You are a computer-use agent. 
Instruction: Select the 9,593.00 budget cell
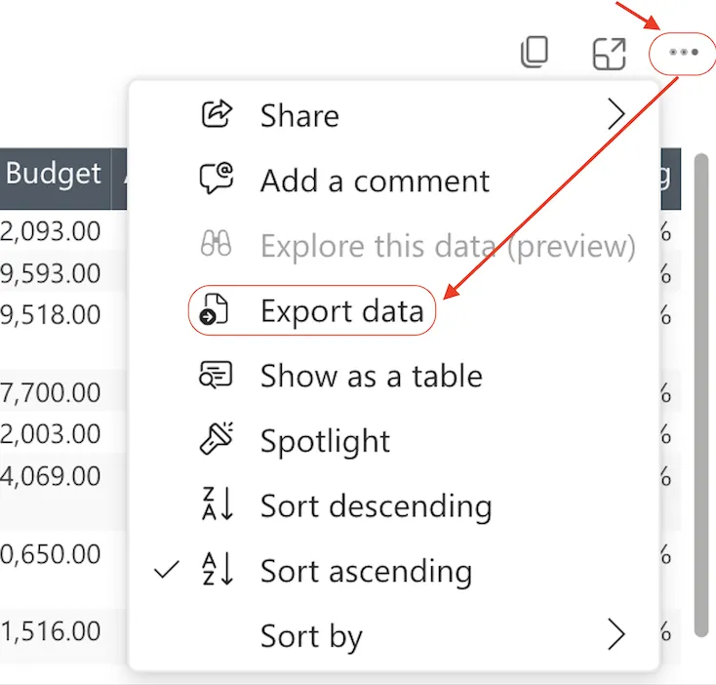click(x=50, y=272)
